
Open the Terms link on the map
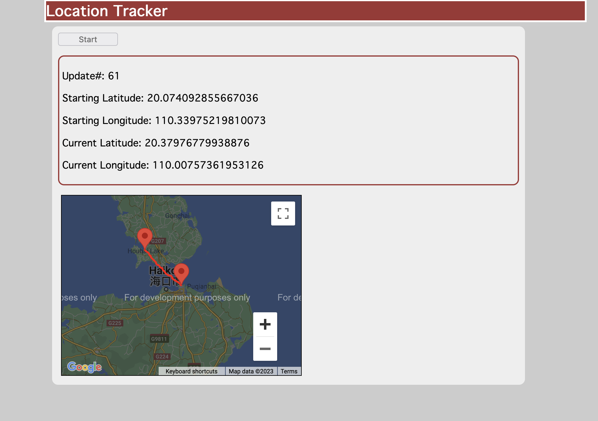click(x=289, y=371)
